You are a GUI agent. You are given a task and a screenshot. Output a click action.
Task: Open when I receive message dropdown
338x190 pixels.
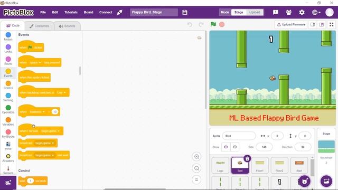coord(50,131)
